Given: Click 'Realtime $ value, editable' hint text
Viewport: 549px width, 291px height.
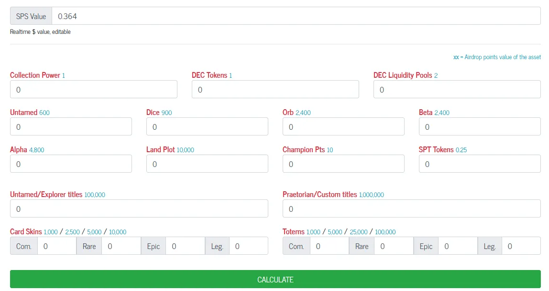Looking at the screenshot, I should coord(40,32).
